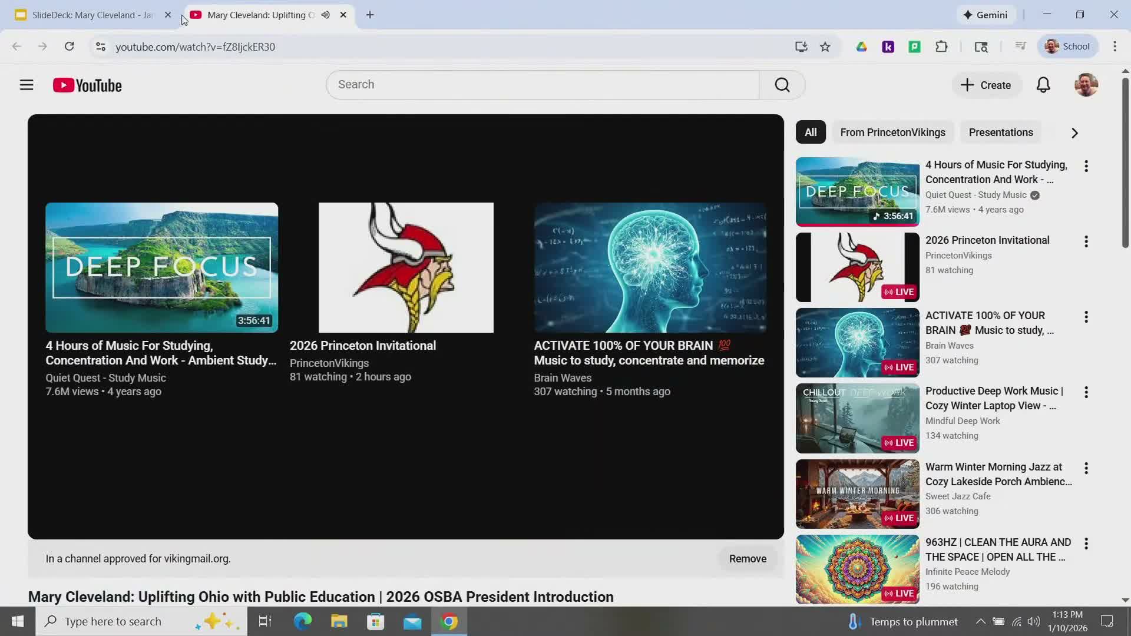Viewport: 1131px width, 636px height.
Task: Bookmark this page with star icon
Action: coord(825,47)
